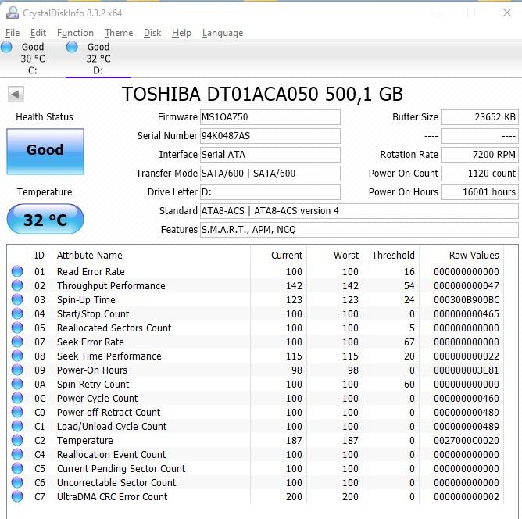Click the Firmware value field
Image resolution: width=522 pixels, height=519 pixels.
coord(270,117)
